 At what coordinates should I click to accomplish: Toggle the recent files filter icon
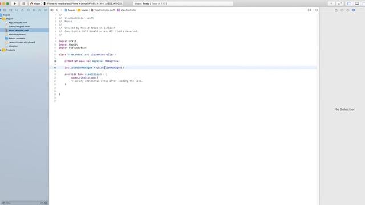click(42, 203)
